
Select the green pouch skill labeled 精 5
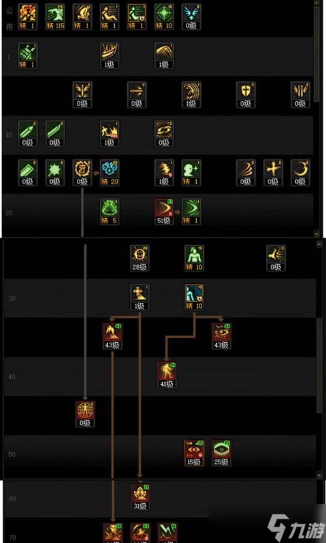pyautogui.click(x=110, y=211)
